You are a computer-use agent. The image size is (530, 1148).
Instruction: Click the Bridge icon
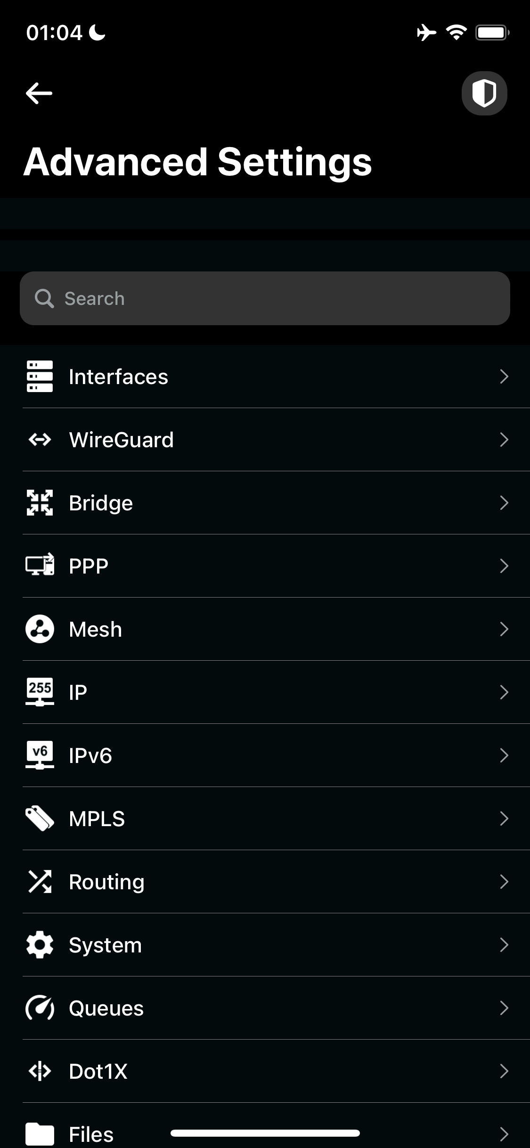[x=40, y=503]
